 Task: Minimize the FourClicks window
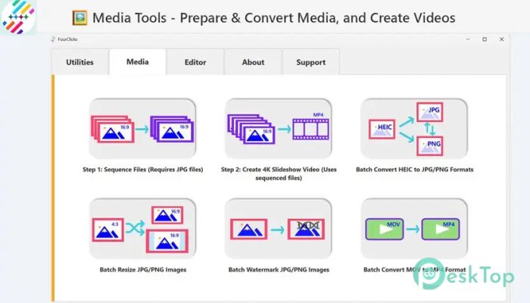click(x=468, y=39)
